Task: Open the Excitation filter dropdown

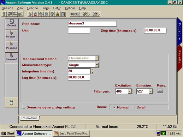Action: tap(130, 91)
